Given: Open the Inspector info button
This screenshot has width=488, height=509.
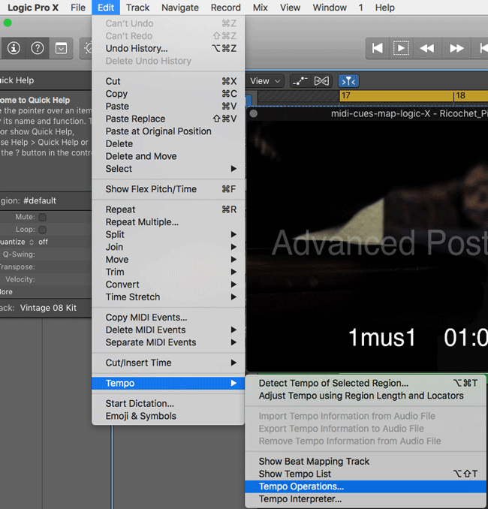Looking at the screenshot, I should click(x=14, y=48).
